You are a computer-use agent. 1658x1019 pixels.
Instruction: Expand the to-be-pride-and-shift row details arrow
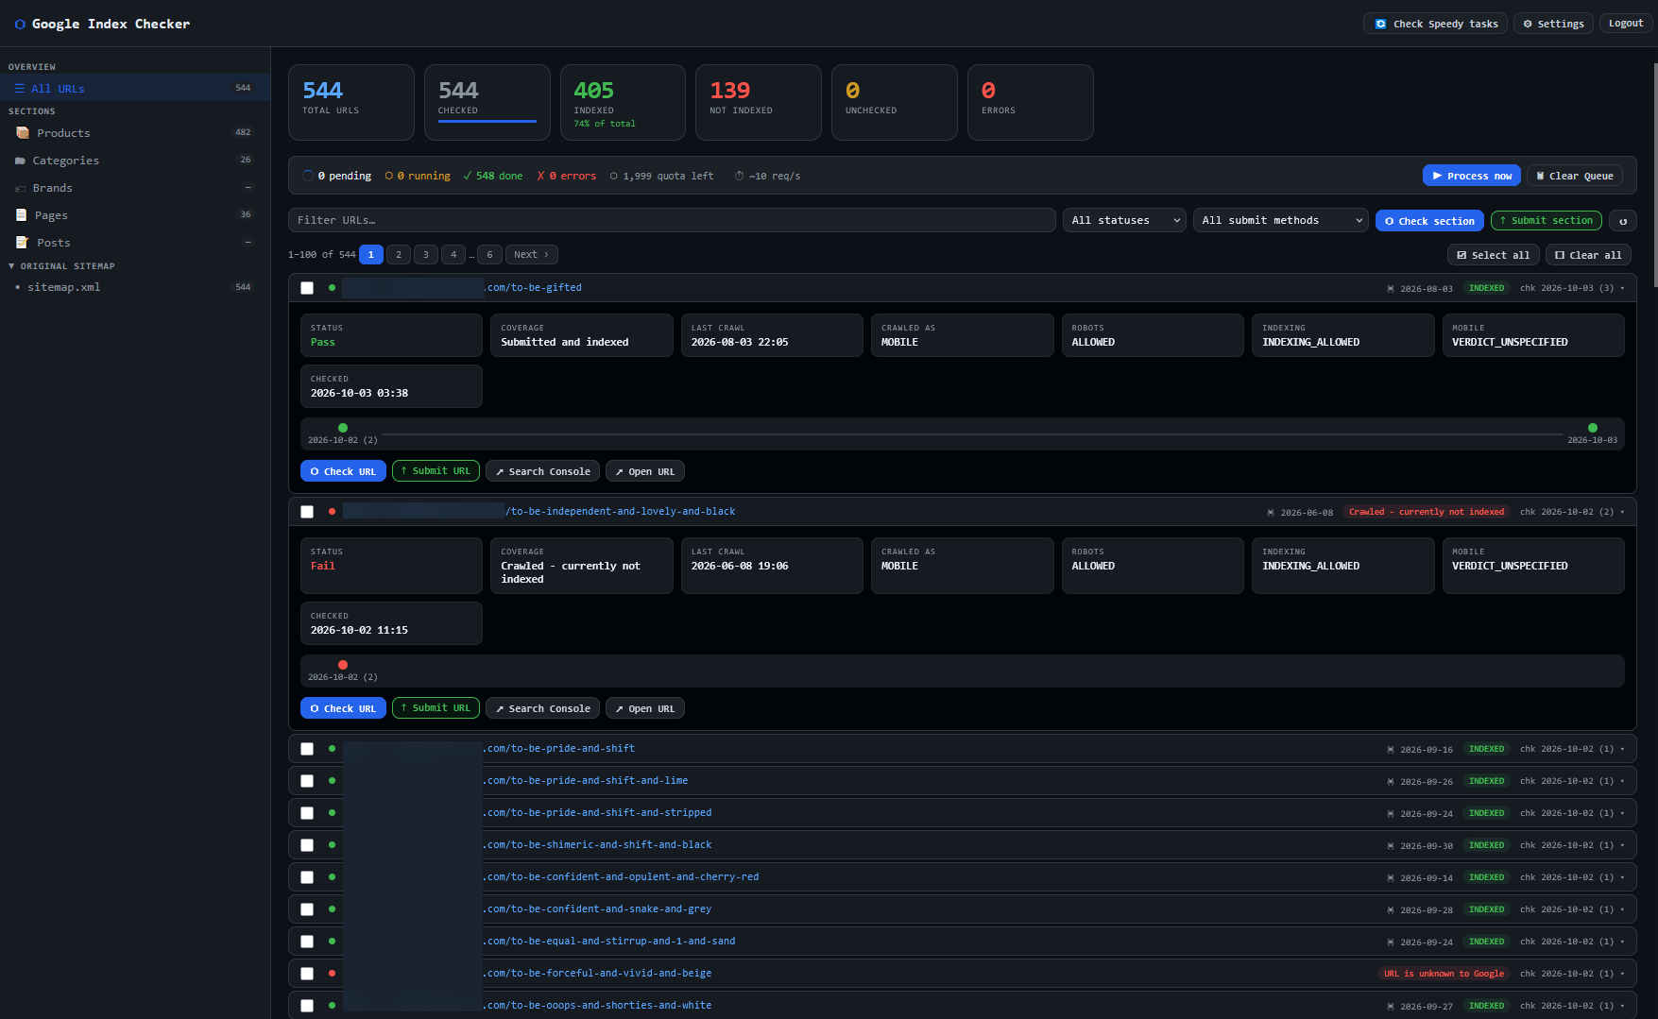click(x=1623, y=750)
